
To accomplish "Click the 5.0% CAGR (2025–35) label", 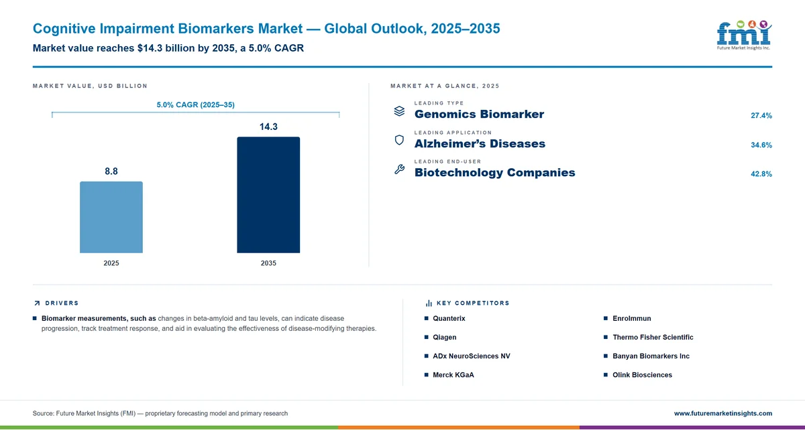I will [196, 104].
